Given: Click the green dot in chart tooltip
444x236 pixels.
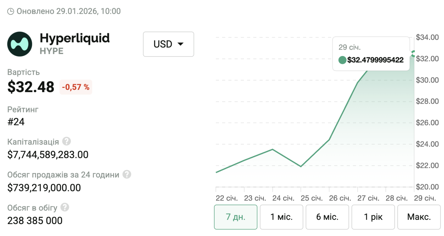Looking at the screenshot, I should pyautogui.click(x=342, y=60).
